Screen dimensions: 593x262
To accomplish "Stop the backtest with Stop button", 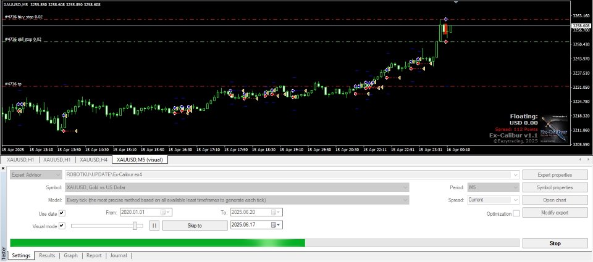I will (x=555, y=243).
